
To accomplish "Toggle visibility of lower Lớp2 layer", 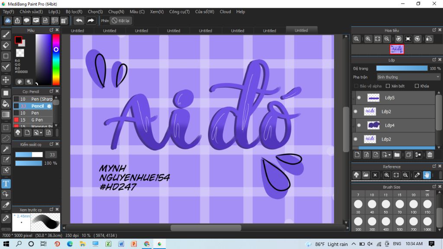I will [356, 139].
